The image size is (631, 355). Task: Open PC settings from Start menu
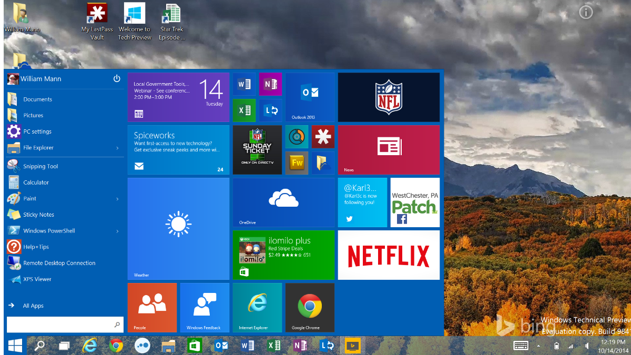pyautogui.click(x=64, y=131)
